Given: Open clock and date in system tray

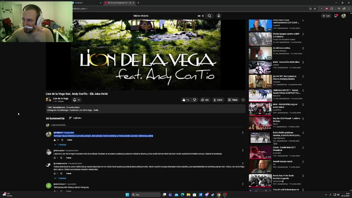Looking at the screenshot, I should [345, 195].
